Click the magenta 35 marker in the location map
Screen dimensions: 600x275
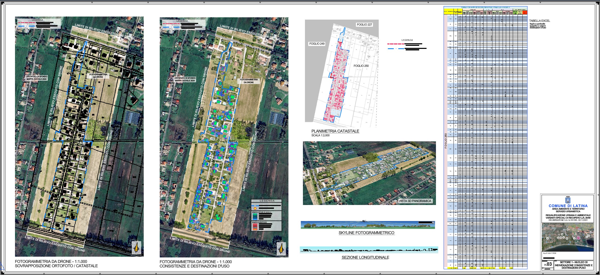click(578, 238)
